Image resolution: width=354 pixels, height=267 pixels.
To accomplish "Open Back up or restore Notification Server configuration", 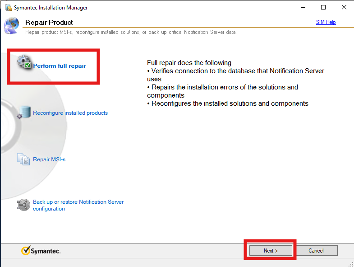I will coord(78,205).
